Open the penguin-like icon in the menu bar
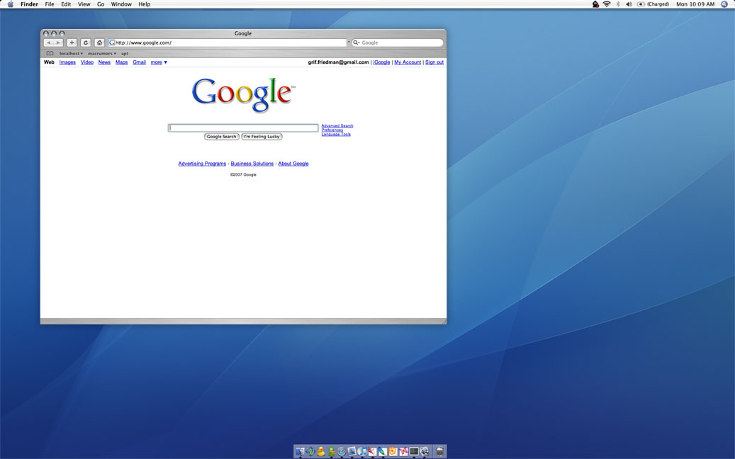 pyautogui.click(x=595, y=4)
